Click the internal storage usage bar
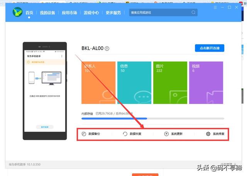Image resolution: width=247 pixels, height=176 pixels. coord(153,119)
